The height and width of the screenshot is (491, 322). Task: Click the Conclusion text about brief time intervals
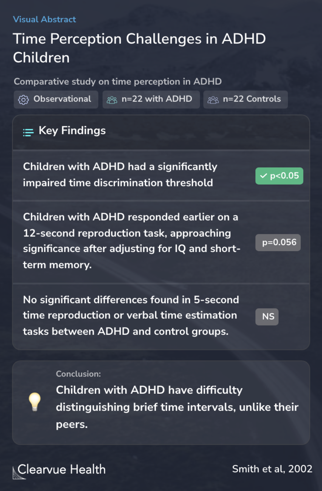point(177,407)
